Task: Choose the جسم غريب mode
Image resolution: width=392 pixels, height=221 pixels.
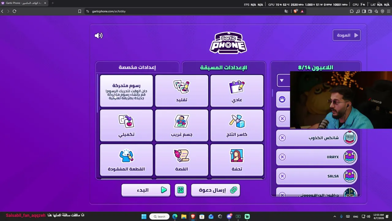Action: (x=182, y=126)
